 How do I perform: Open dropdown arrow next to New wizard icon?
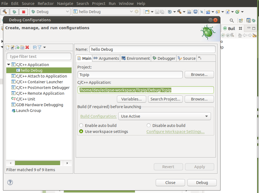coord(152,12)
